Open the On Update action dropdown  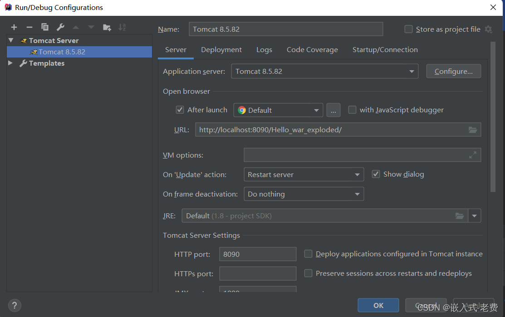(x=358, y=174)
